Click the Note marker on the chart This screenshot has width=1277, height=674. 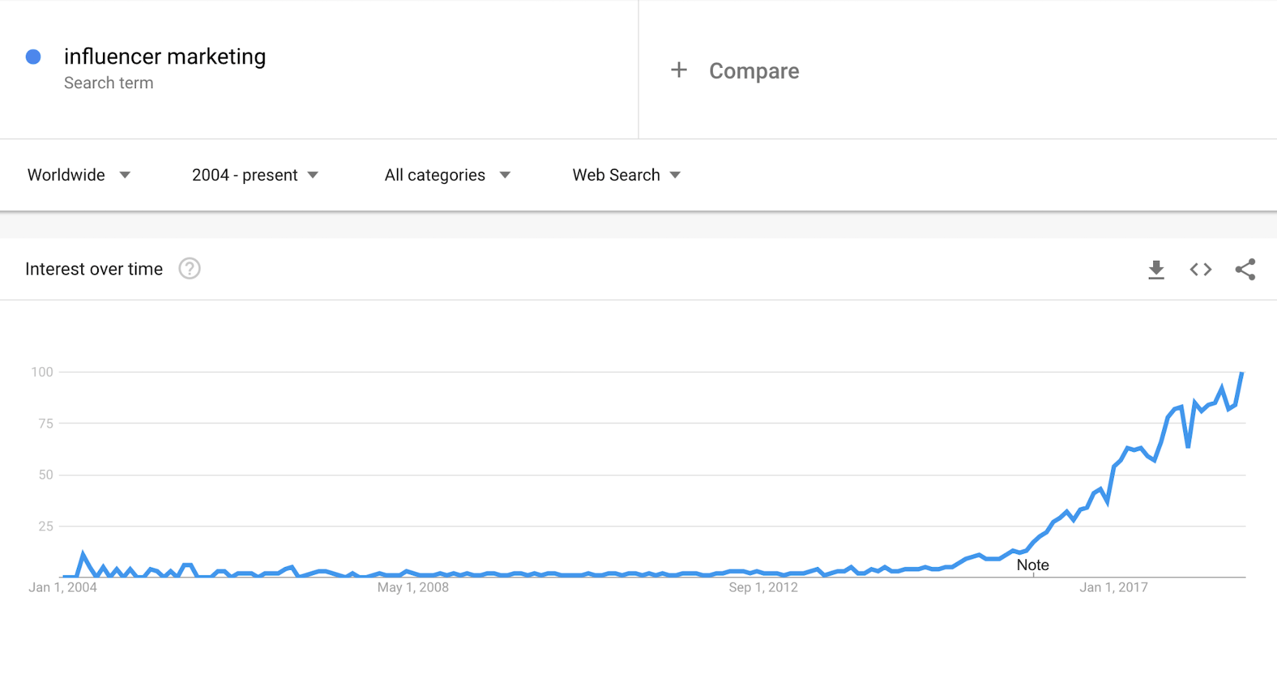click(x=1033, y=564)
